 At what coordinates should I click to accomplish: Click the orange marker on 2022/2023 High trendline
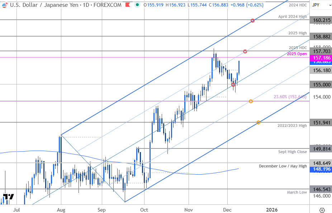(x=258, y=123)
